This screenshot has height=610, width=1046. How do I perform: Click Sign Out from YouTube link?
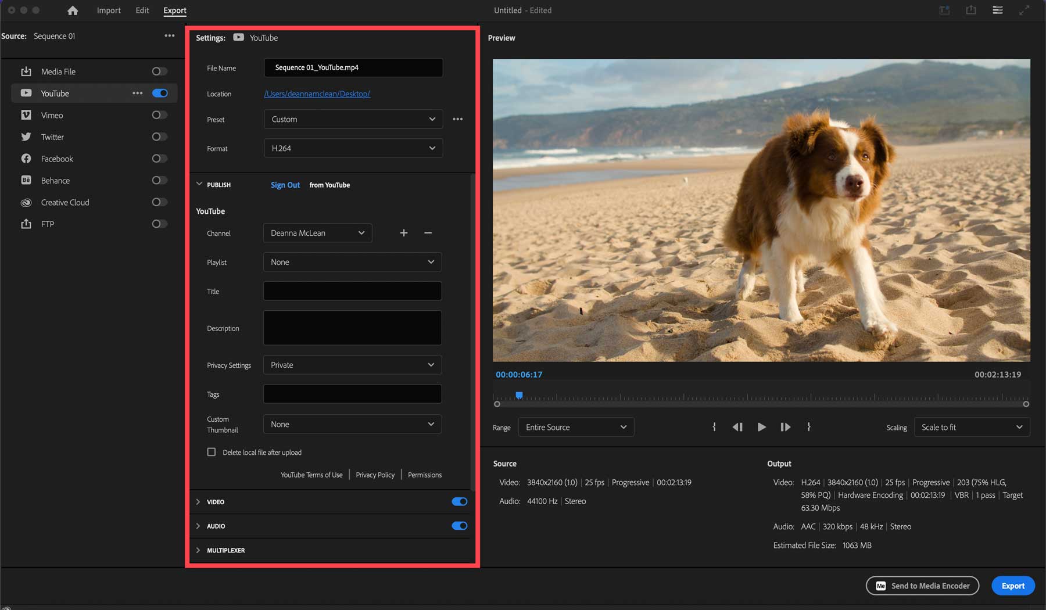[285, 185]
